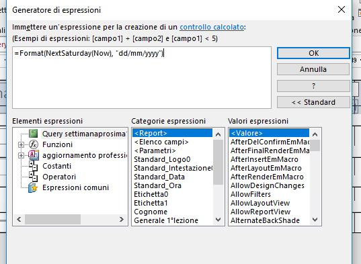This screenshot has width=361, height=264.
Task: Select <Elenco campi> category
Action: click(172, 142)
